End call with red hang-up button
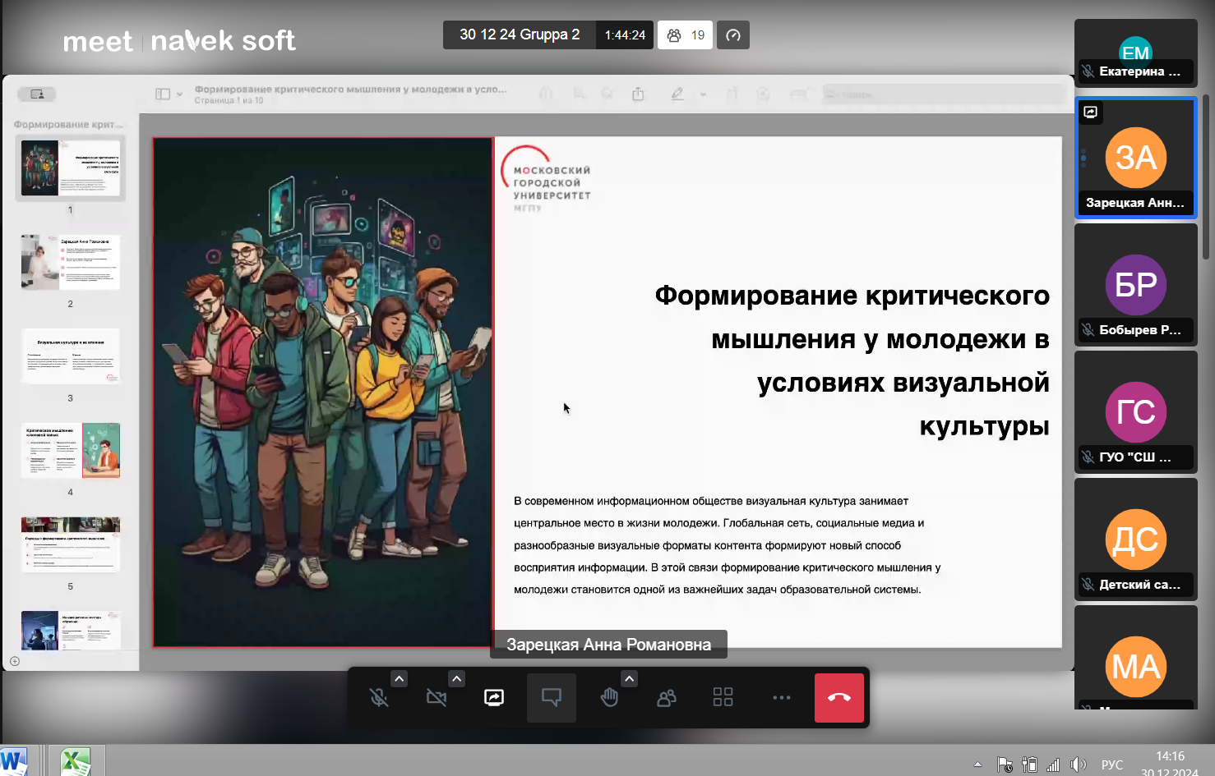 point(838,698)
